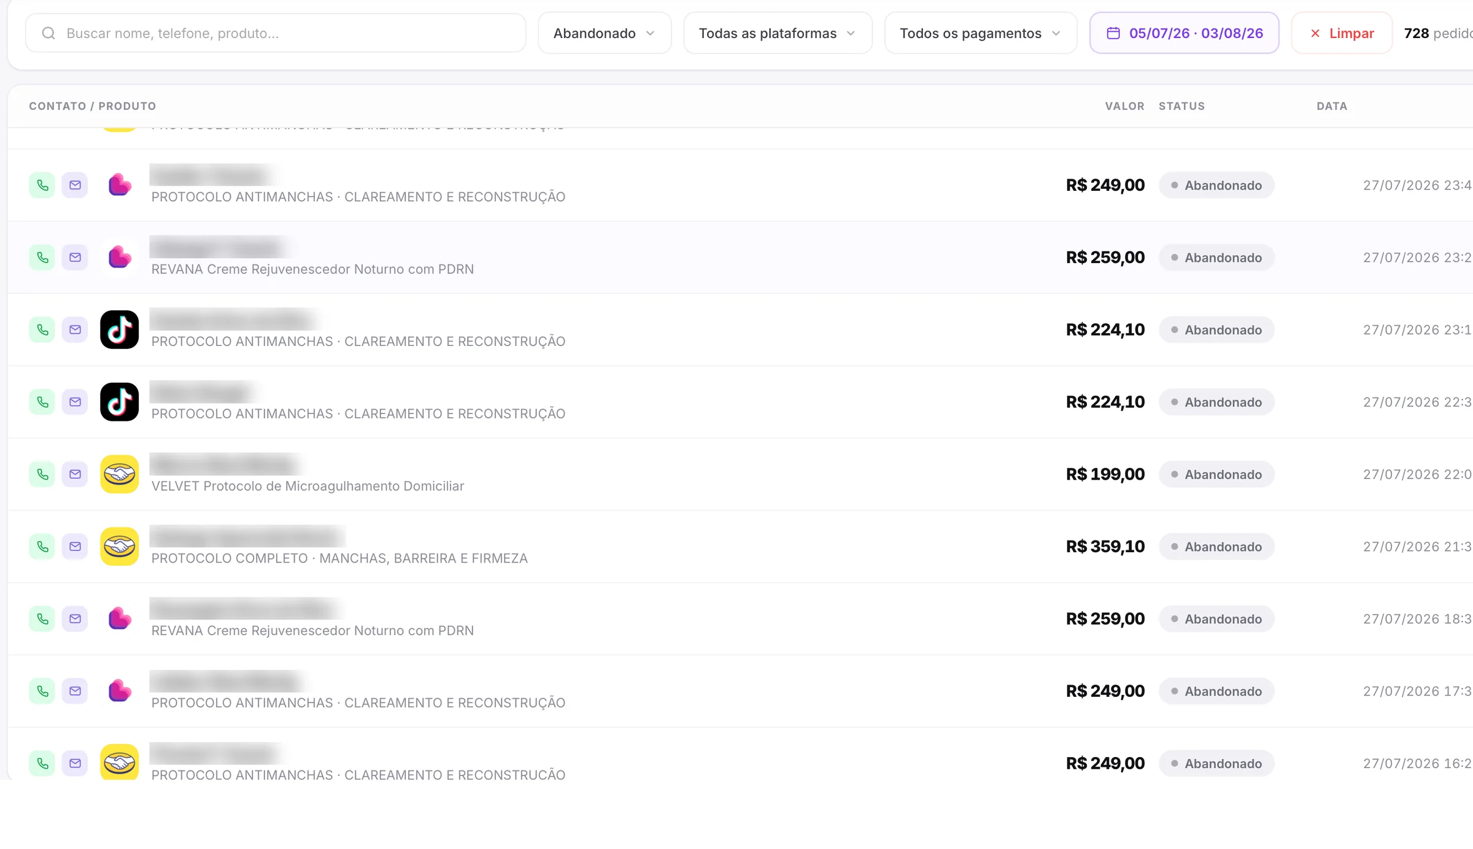Click email icon in 17:3 order row

[x=75, y=691]
